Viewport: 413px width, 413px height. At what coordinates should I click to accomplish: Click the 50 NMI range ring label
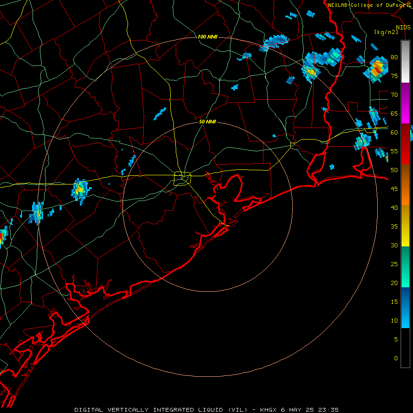(207, 122)
